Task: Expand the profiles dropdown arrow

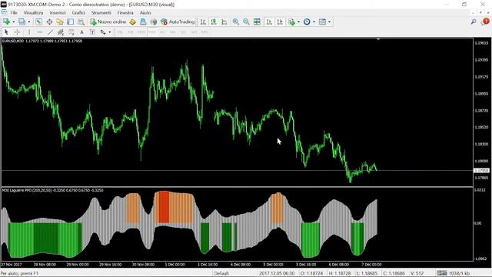Action: (29, 22)
